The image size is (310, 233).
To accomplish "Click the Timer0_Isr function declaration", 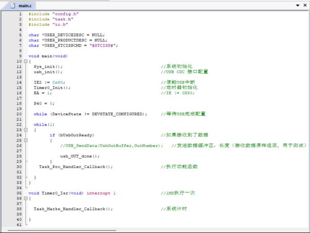I will point(72,193).
